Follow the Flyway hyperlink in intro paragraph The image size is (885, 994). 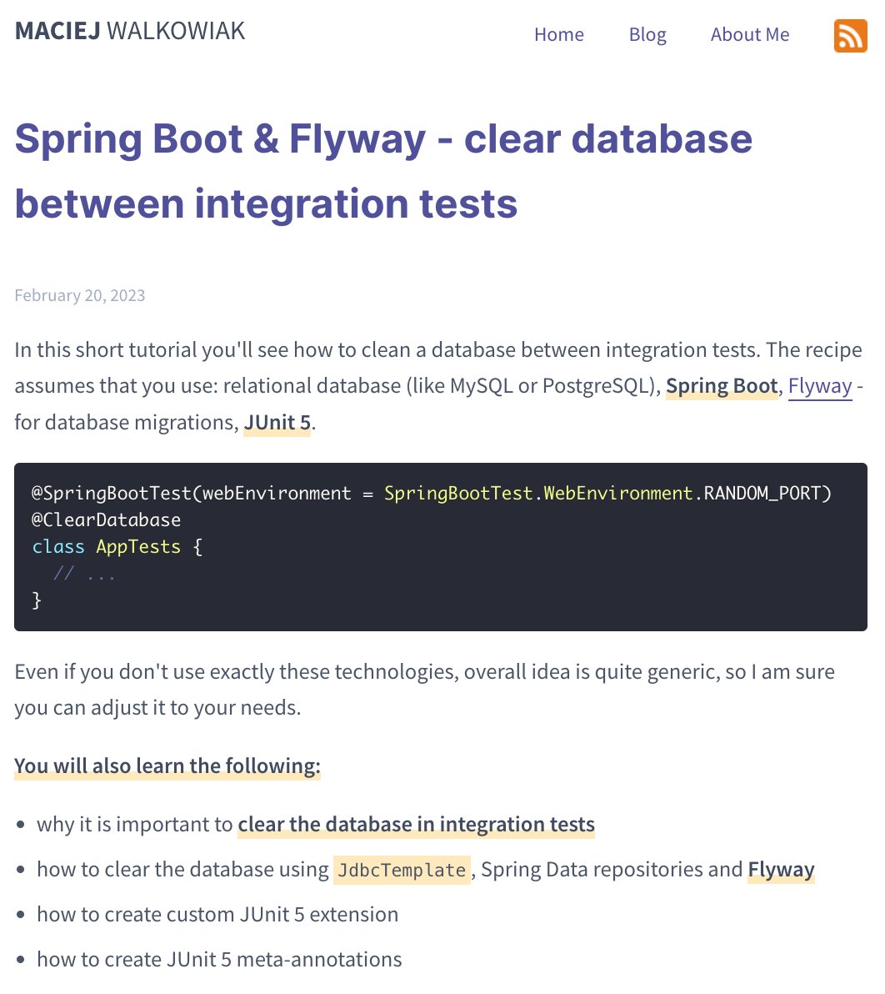pyautogui.click(x=820, y=386)
